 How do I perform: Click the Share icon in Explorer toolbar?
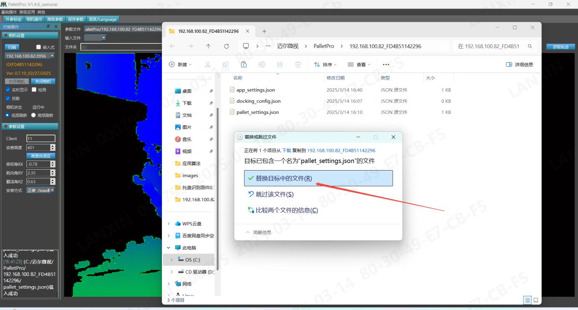coord(280,64)
